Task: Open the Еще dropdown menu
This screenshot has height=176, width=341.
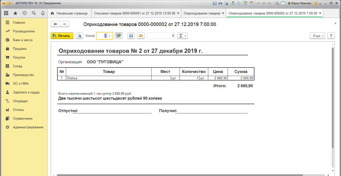Action: point(317,36)
